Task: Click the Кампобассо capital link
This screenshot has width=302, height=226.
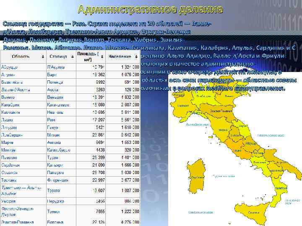Action: point(59,150)
